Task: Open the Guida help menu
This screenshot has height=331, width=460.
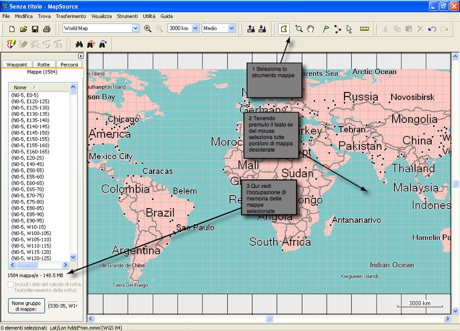Action: tap(167, 16)
